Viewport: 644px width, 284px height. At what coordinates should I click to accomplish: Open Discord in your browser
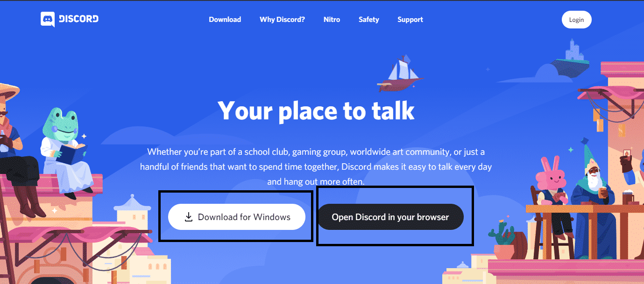(x=390, y=217)
